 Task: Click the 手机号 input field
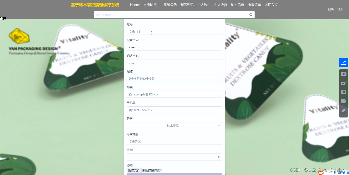click(x=174, y=110)
